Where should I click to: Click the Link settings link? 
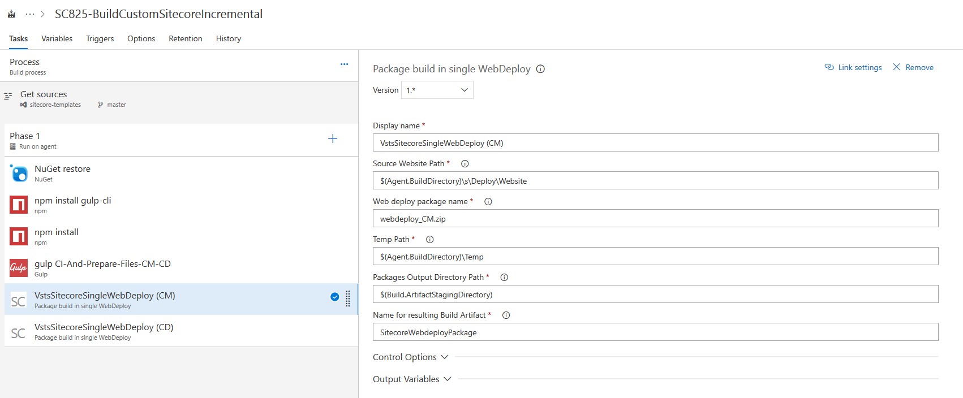point(853,67)
